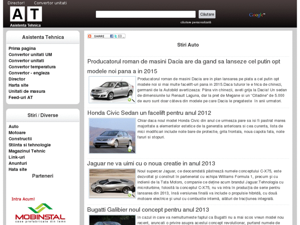The image size is (300, 225).
Task: Click the Stiri / Diverse panel heading
Action: (43, 115)
